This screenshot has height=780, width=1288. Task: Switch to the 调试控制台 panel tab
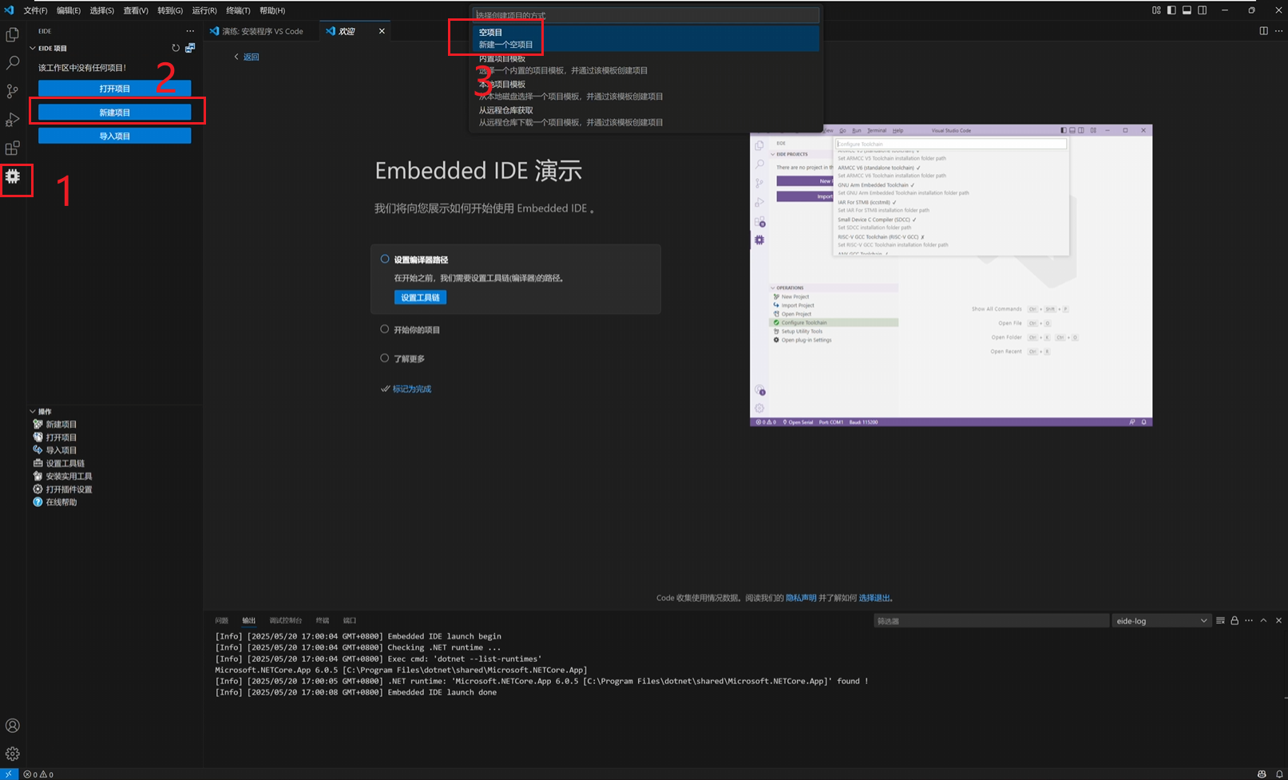coord(286,620)
